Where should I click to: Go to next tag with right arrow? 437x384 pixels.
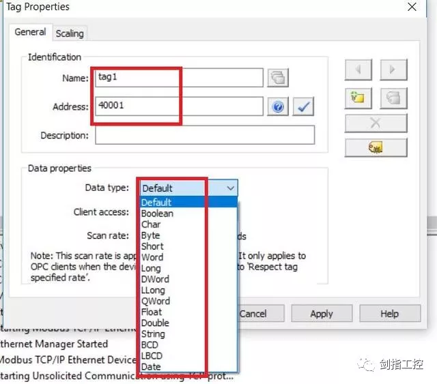tap(393, 70)
